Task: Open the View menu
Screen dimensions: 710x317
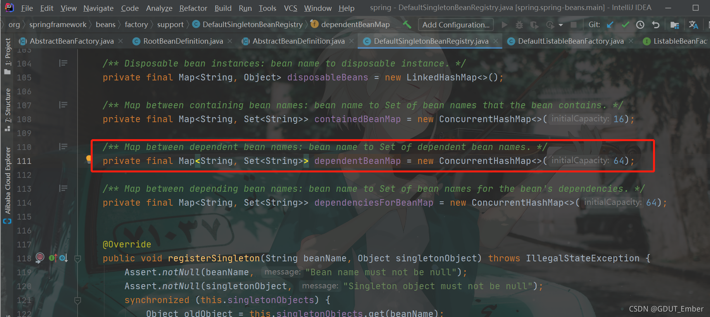Action: pyautogui.click(x=69, y=8)
